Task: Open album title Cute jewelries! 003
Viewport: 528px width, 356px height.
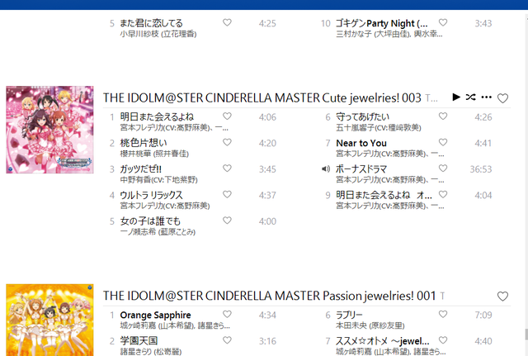Action: (262, 97)
